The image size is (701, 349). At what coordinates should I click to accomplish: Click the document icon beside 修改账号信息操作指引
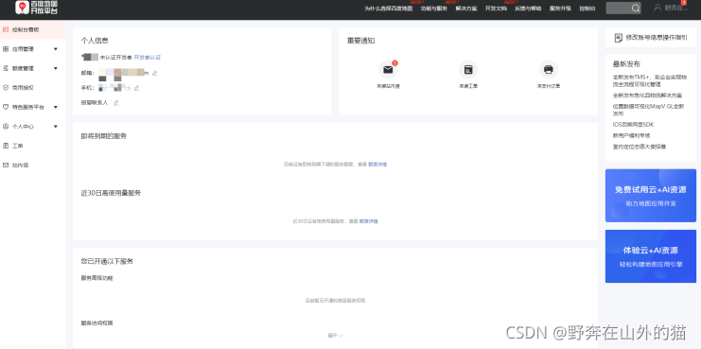(x=619, y=38)
